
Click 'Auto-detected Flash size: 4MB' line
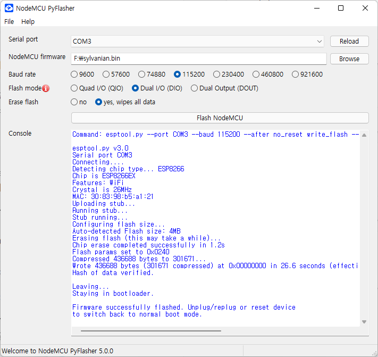(127, 231)
